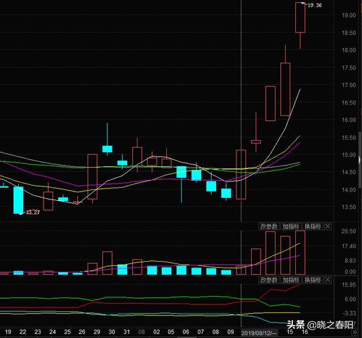Select the cyan candlestick on date 06
The height and width of the screenshot is (338, 362).
coord(182,172)
